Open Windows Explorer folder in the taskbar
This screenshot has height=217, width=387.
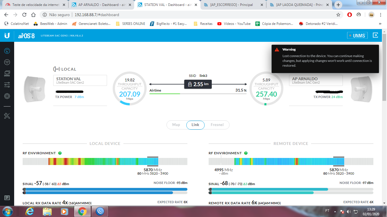point(47,211)
